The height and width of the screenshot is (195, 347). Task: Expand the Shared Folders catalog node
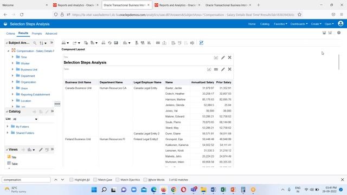(x=8, y=133)
